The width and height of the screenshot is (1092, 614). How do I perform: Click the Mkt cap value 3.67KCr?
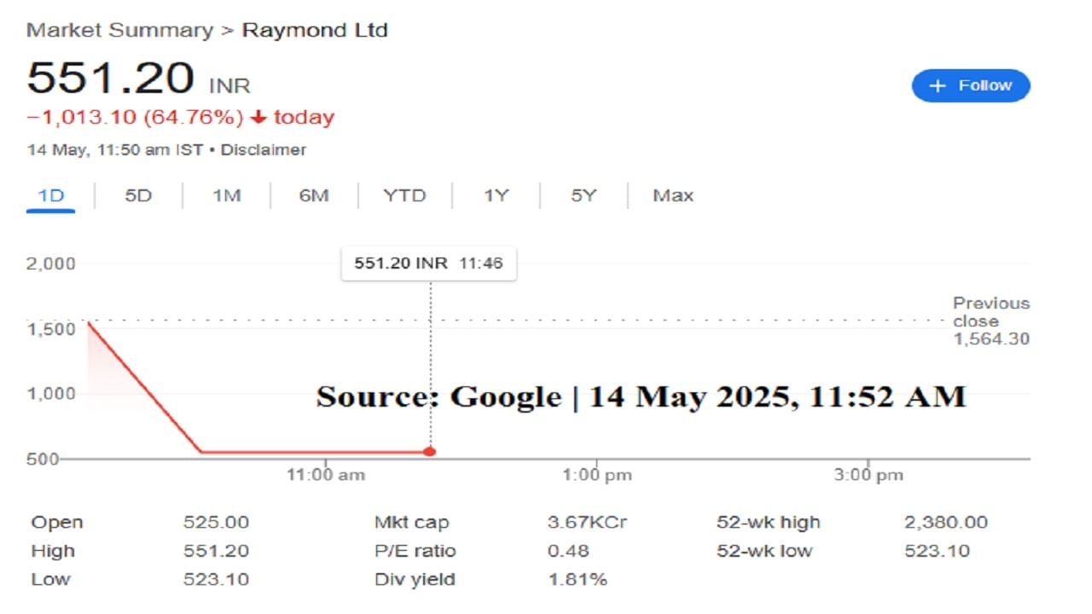pos(587,523)
